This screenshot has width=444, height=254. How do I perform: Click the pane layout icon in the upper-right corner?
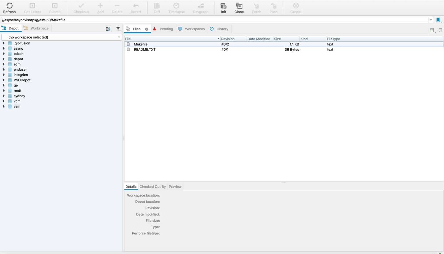pyautogui.click(x=440, y=30)
